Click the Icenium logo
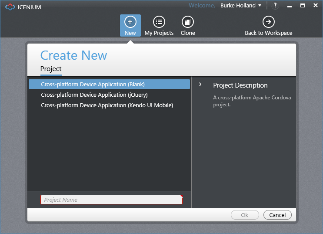323x234 pixels. pos(10,7)
